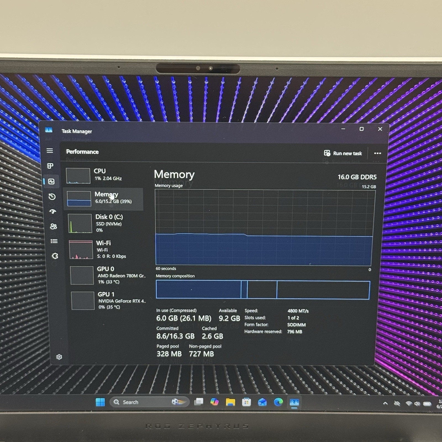Click the Speed 4800 MT/s value
Screen dimensions: 442x442
[298, 311]
